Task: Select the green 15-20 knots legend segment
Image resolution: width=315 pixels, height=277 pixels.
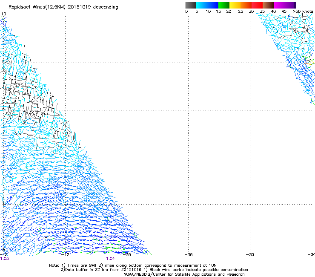Action: [x=224, y=5]
